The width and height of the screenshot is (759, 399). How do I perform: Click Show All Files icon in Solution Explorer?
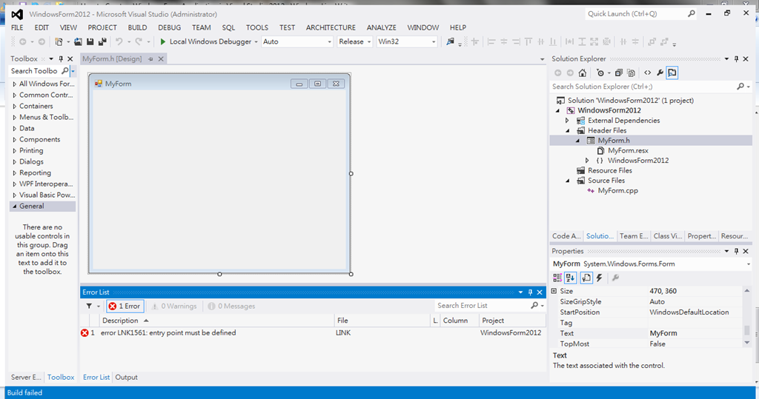(631, 73)
